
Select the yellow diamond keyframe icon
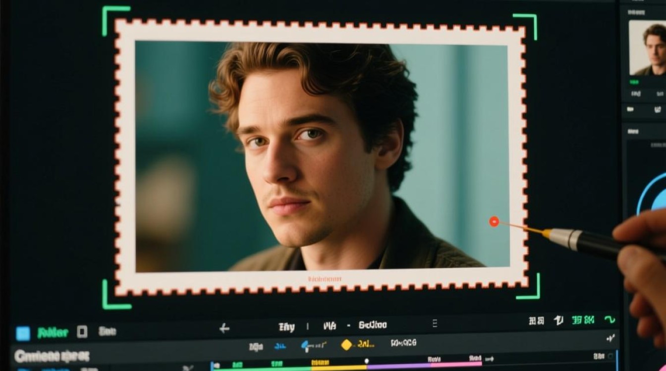(346, 345)
